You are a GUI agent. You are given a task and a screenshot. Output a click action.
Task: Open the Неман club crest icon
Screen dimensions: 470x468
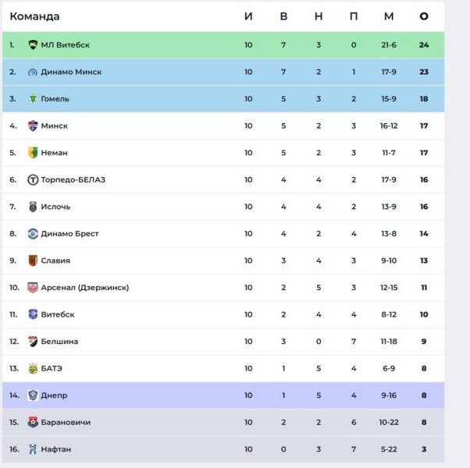[x=33, y=153]
